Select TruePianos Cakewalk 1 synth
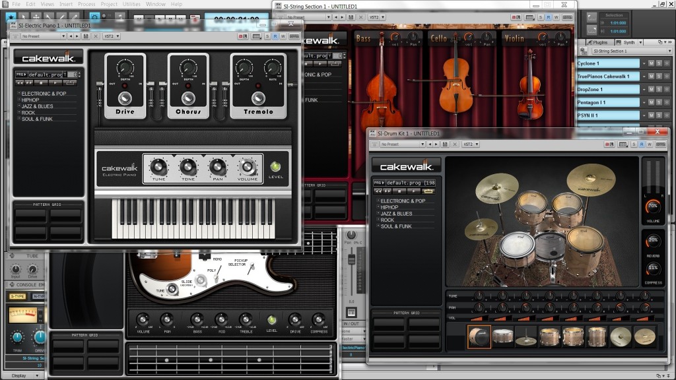Viewport: 676px width, 380px height. [608, 77]
